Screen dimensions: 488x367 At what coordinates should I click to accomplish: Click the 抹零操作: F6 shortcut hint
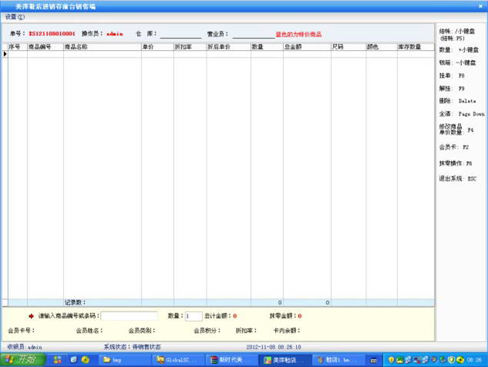[x=456, y=163]
